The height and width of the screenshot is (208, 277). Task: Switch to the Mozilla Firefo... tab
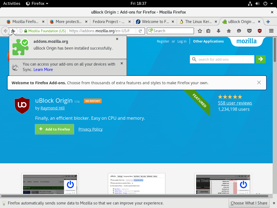tap(25, 22)
